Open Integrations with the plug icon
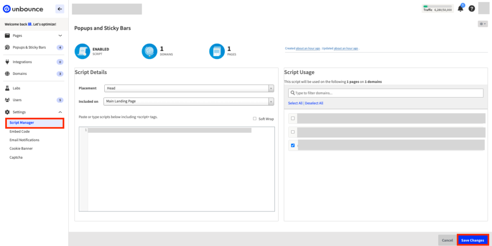The image size is (492, 246). pyautogui.click(x=7, y=62)
